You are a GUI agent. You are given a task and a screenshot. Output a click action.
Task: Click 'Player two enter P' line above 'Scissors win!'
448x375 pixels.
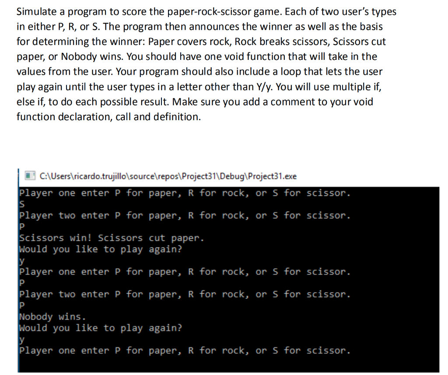click(185, 215)
